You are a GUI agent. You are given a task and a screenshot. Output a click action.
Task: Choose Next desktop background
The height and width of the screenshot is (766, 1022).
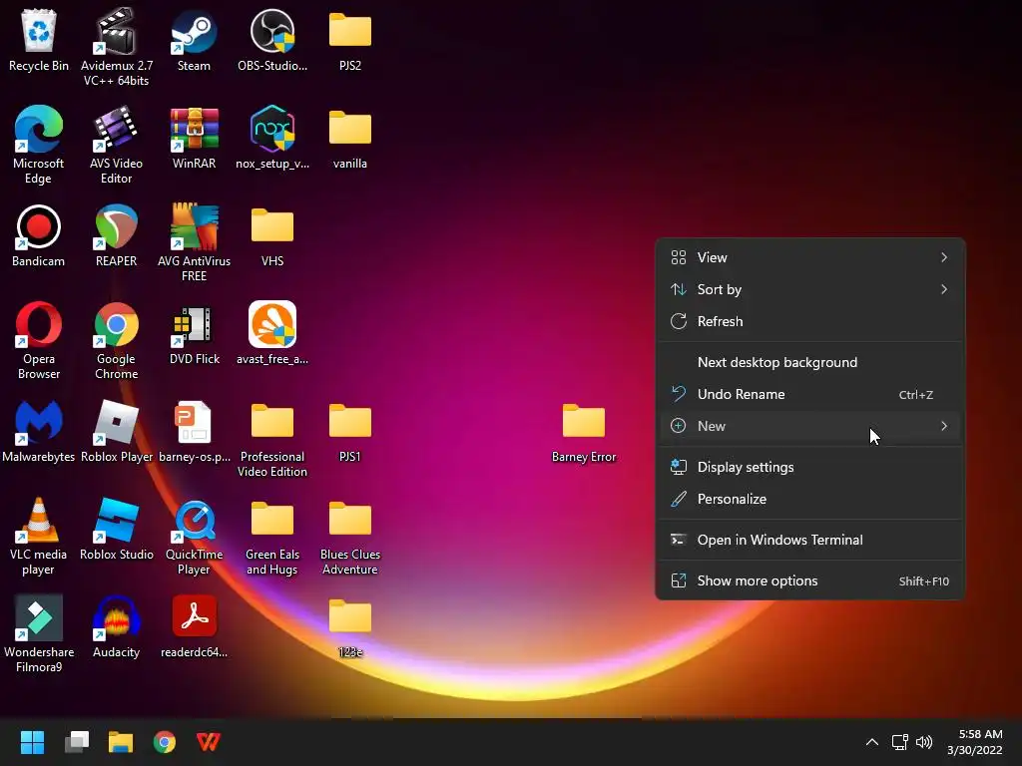pos(810,362)
